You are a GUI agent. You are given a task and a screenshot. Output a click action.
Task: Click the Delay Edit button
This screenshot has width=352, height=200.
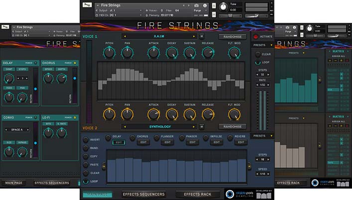(x=119, y=142)
